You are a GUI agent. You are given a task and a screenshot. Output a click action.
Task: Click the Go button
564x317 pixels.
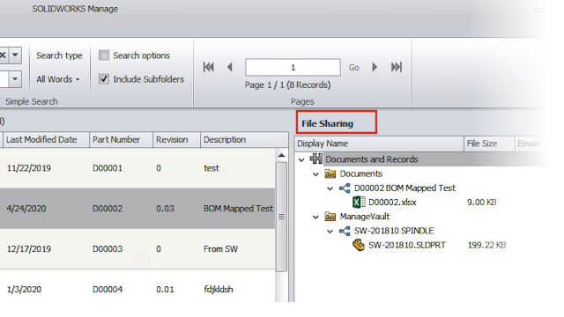[353, 67]
